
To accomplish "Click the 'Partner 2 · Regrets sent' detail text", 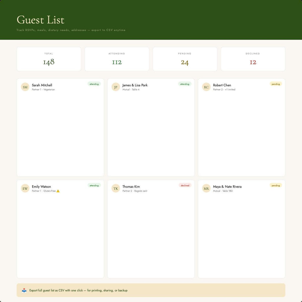I will pos(135,191).
